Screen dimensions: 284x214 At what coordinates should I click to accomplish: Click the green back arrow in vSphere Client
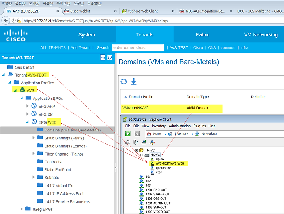pos(128,134)
